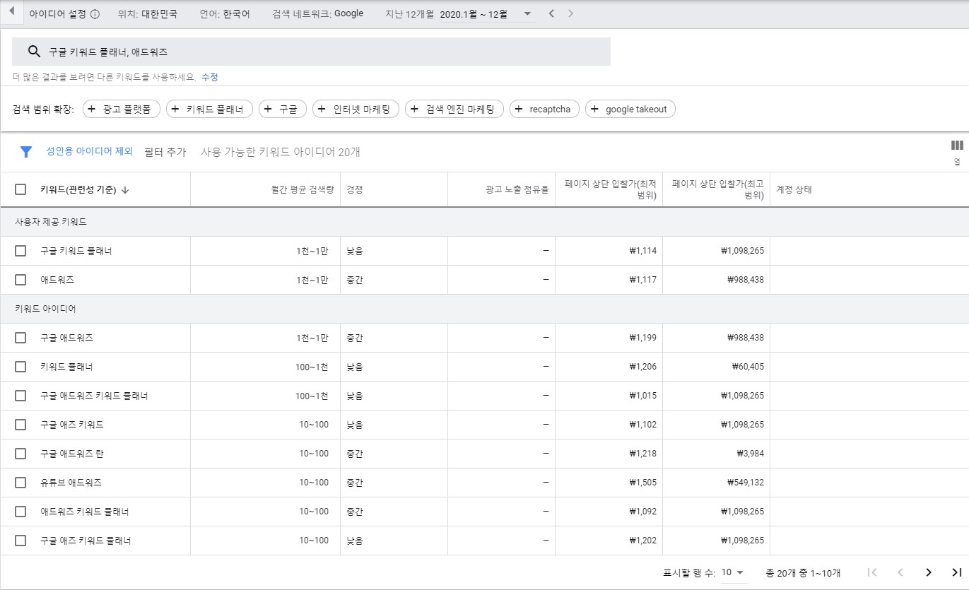
Task: Open the date range dropdown 2020.1월 ~ 12월
Action: click(x=486, y=14)
